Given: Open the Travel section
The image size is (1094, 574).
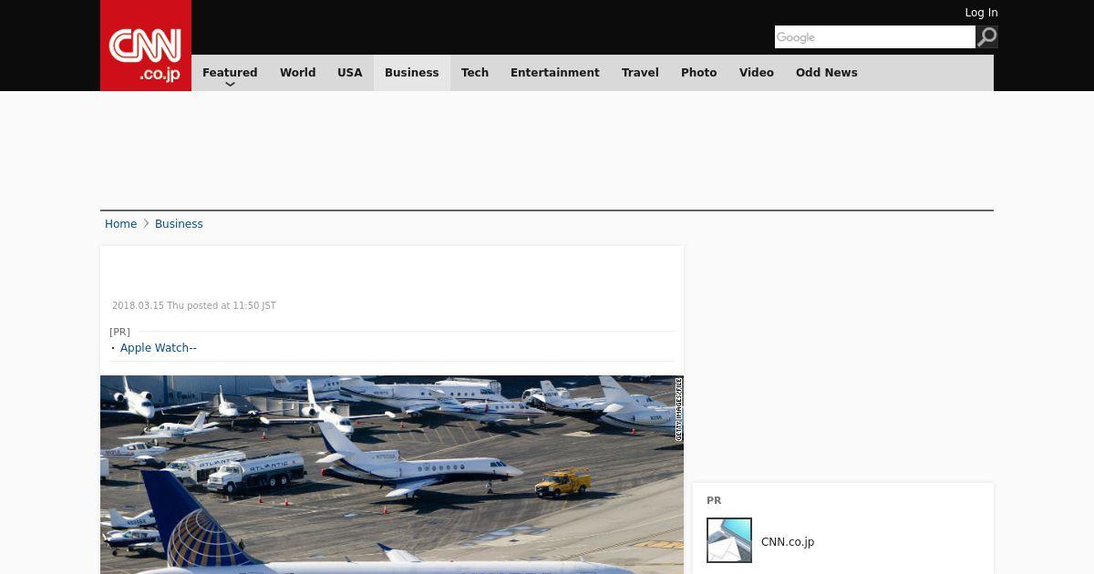Looking at the screenshot, I should pyautogui.click(x=640, y=73).
